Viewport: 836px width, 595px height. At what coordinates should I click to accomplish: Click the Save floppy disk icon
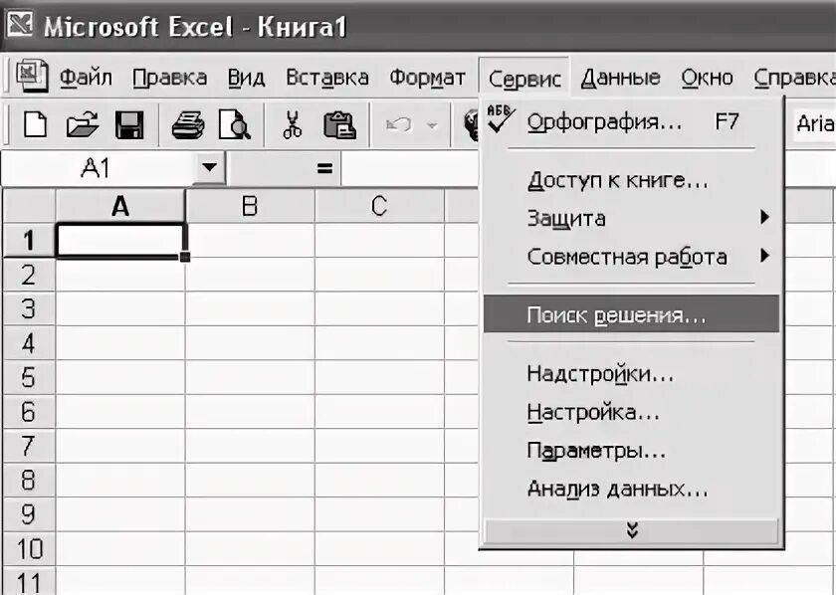(x=129, y=125)
